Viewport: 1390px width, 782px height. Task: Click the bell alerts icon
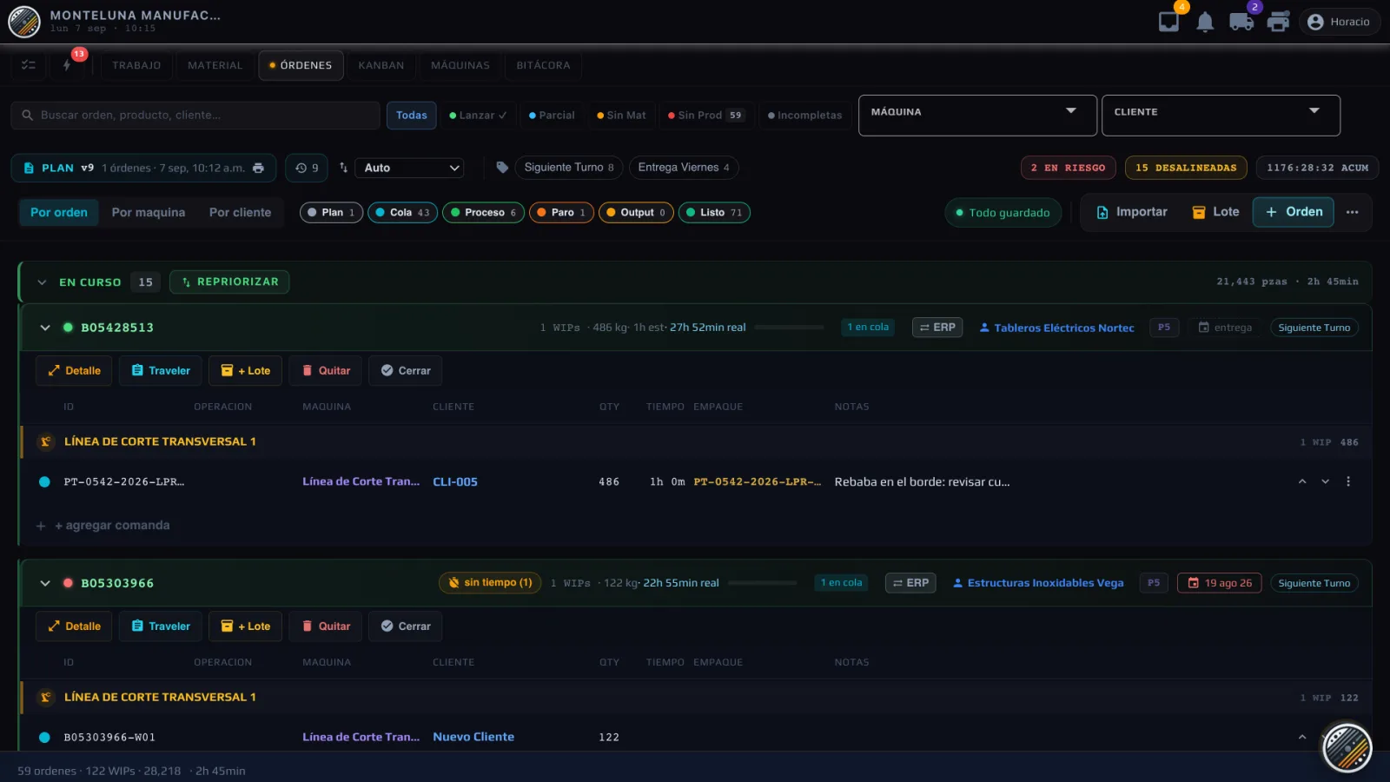pyautogui.click(x=1205, y=22)
